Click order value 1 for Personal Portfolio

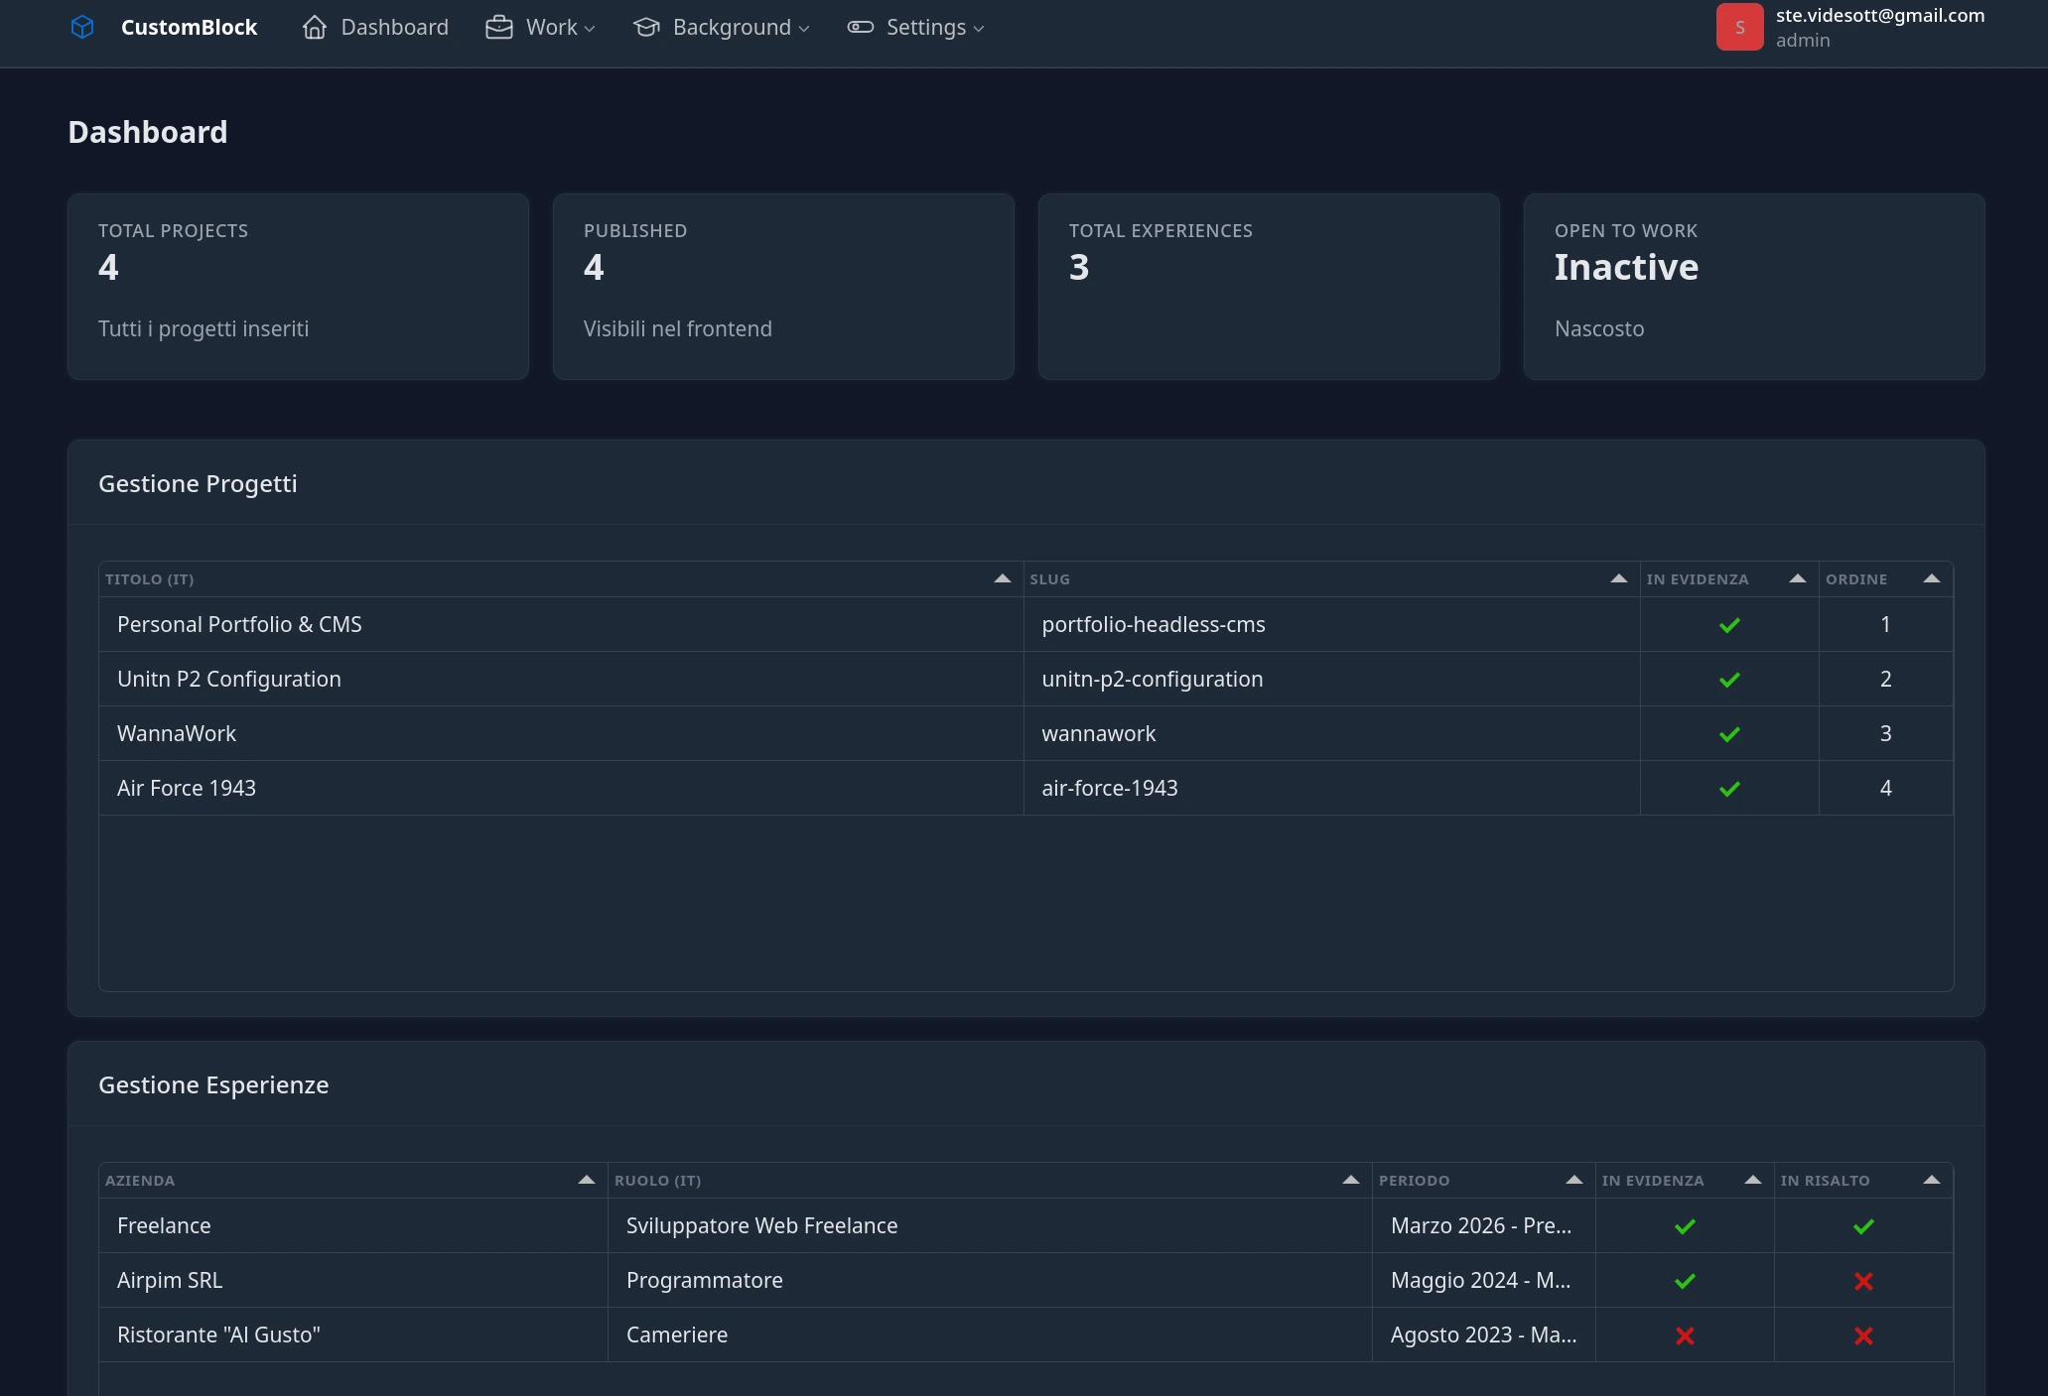point(1885,624)
